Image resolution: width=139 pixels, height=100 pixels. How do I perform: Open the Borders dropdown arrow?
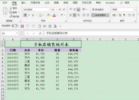pos(43,15)
